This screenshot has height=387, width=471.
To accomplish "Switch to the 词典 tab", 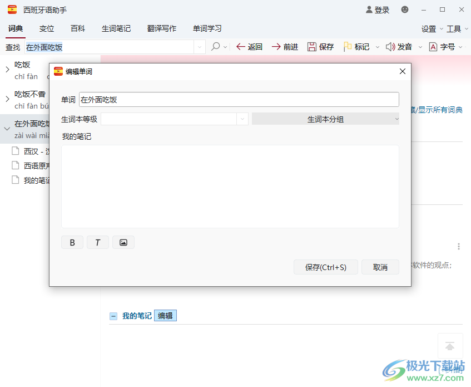I will click(16, 28).
